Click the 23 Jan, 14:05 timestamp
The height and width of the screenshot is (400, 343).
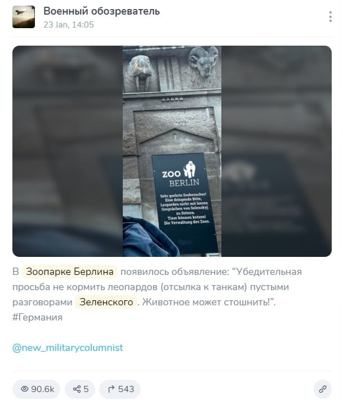pyautogui.click(x=69, y=25)
